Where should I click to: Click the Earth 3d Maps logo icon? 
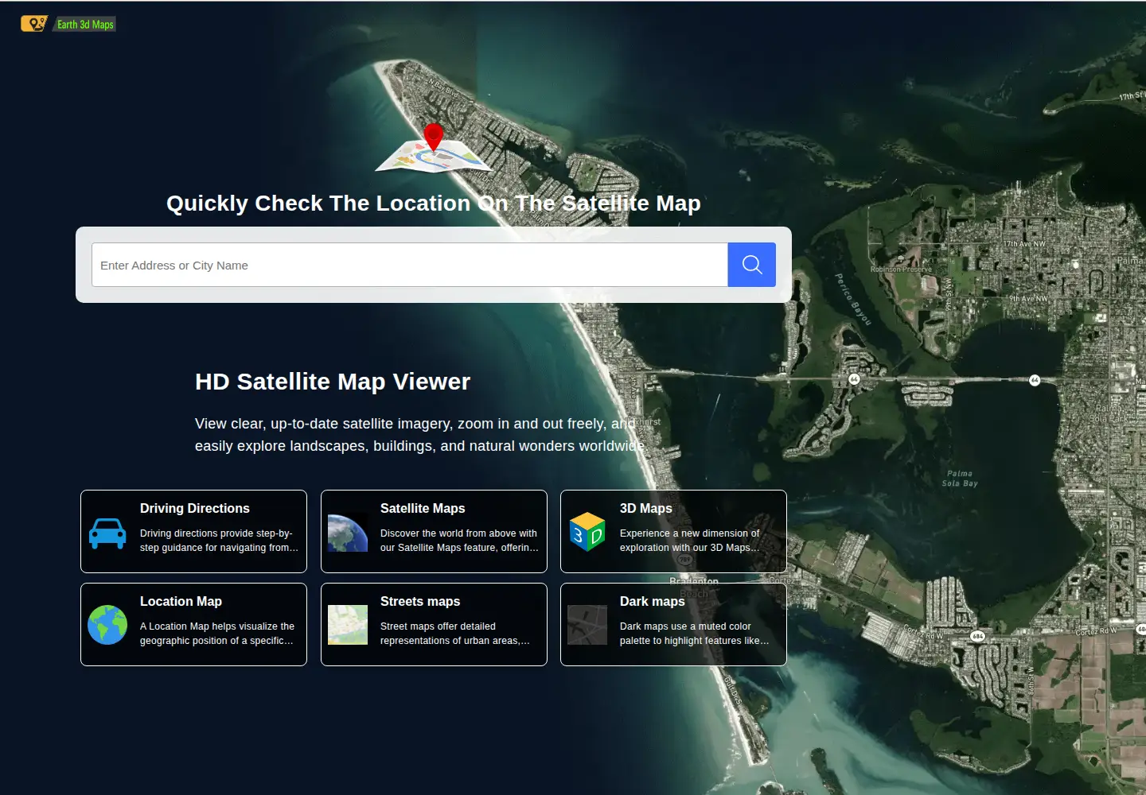pyautogui.click(x=34, y=24)
